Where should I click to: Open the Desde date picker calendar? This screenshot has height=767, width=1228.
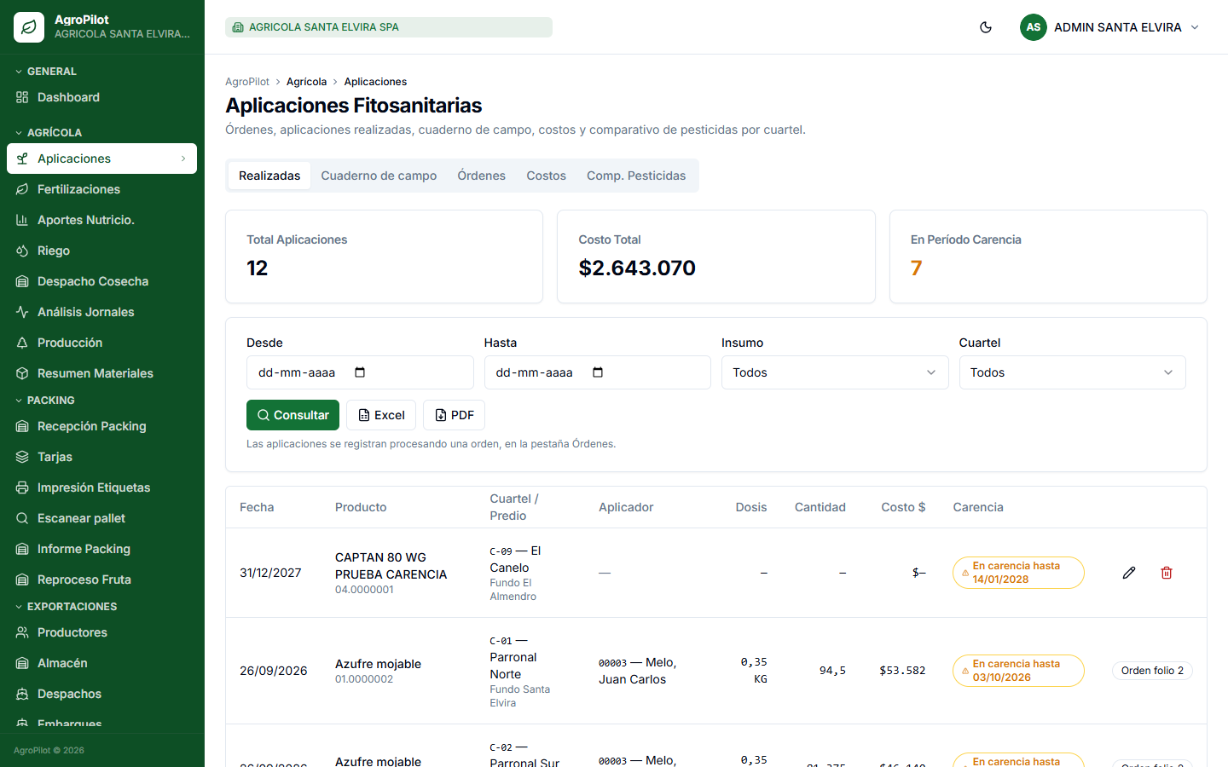coord(360,372)
